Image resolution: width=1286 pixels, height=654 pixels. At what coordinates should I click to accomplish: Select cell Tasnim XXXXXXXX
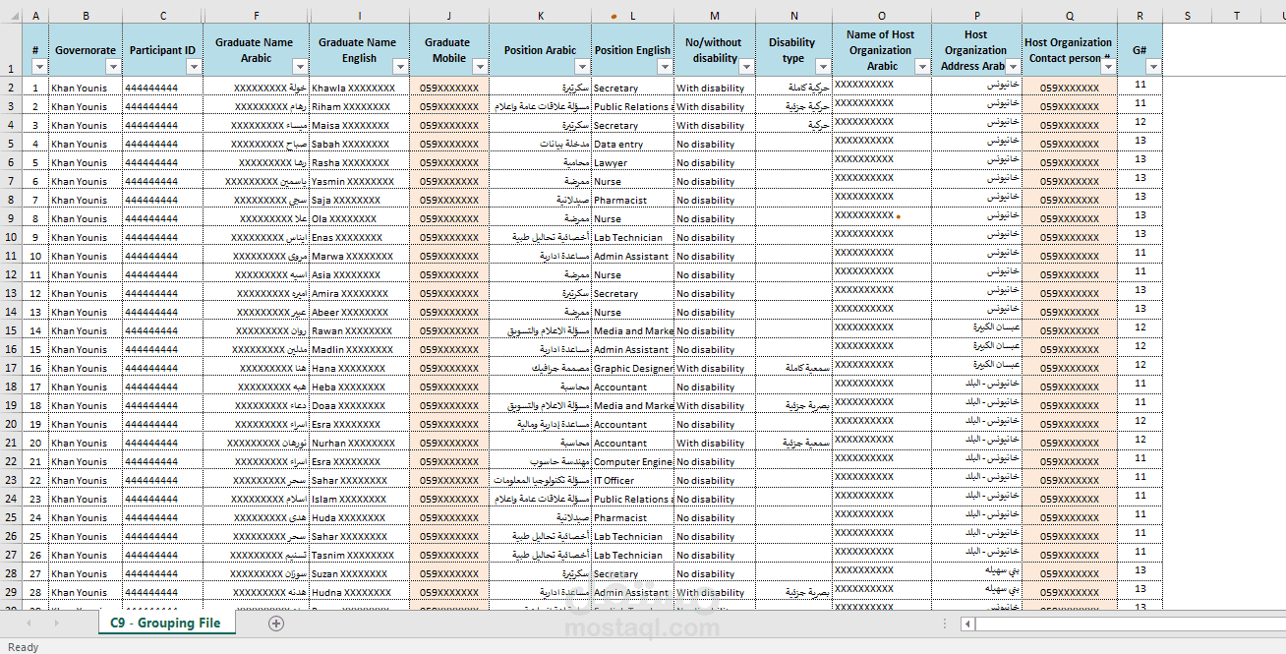(x=360, y=555)
